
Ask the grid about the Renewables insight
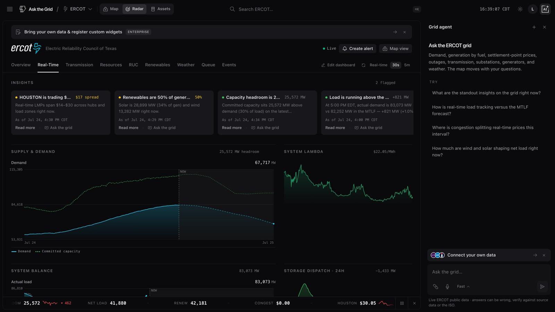point(162,128)
